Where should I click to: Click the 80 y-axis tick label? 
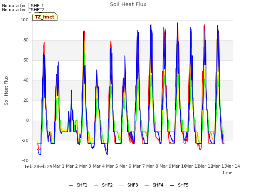click(26, 40)
